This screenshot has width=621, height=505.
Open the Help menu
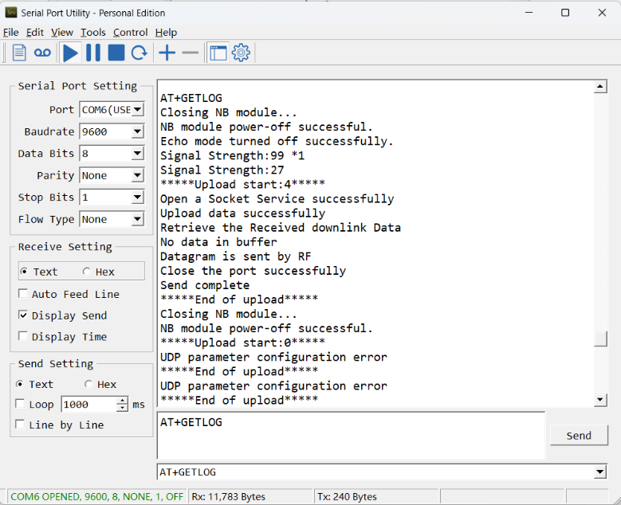166,33
